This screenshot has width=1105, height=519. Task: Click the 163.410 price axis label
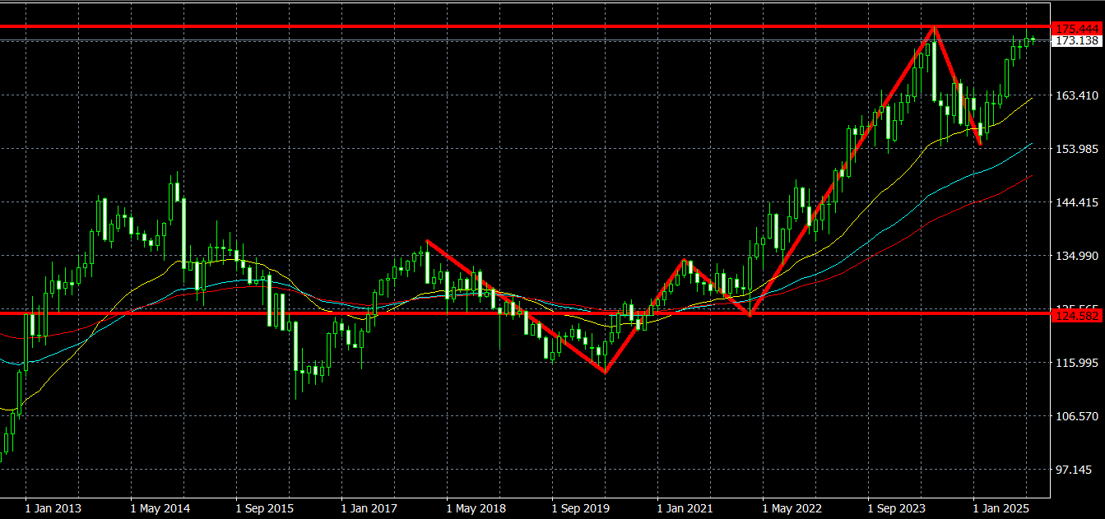pos(1075,95)
